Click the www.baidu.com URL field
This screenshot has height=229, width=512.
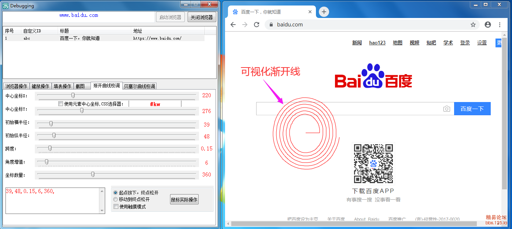(79, 17)
